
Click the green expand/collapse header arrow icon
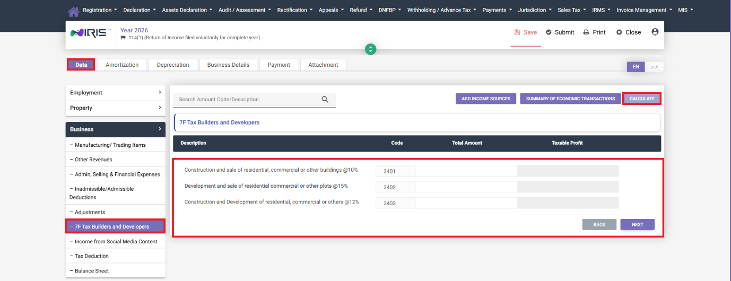point(371,49)
